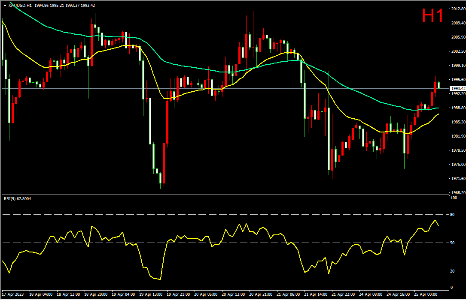This screenshot has width=466, height=300.
Task: Click the 2005.90 price scale value
Action: [458, 37]
